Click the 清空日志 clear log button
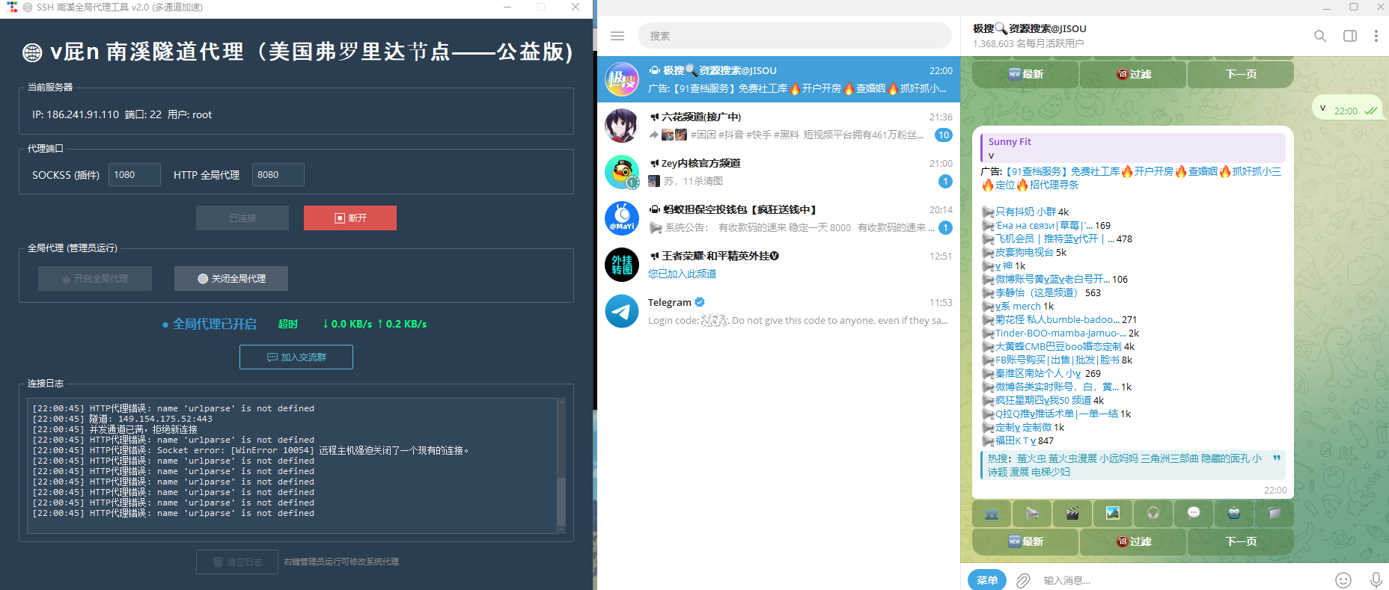The height and width of the screenshot is (590, 1389). (x=237, y=562)
